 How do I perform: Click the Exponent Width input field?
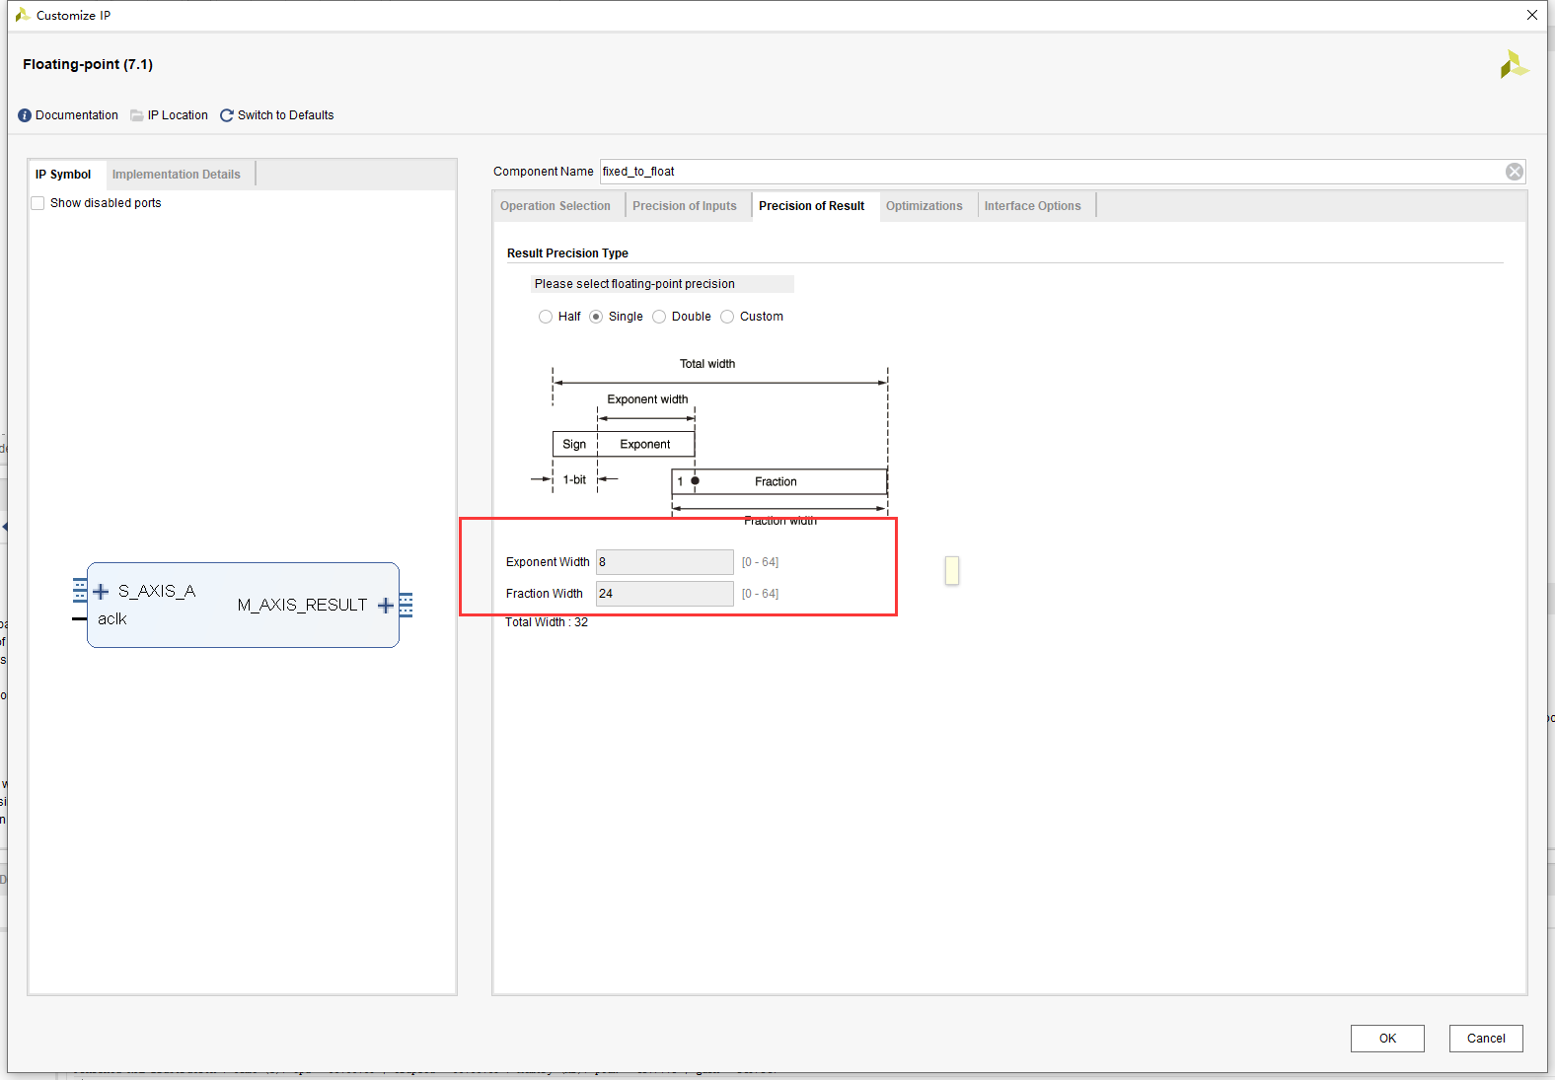point(665,562)
